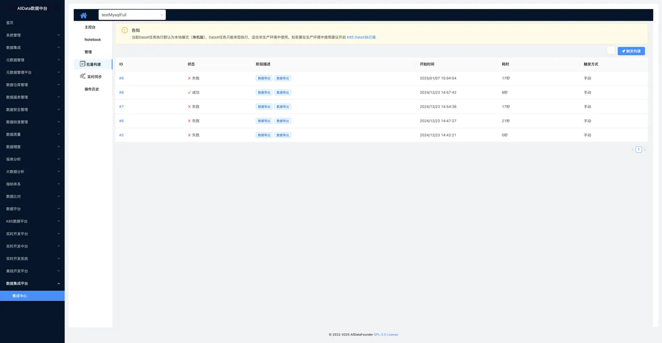Screen dimensions: 662x343
Task: Expand the 数据服务管理 sidebar menu
Action: pos(32,97)
